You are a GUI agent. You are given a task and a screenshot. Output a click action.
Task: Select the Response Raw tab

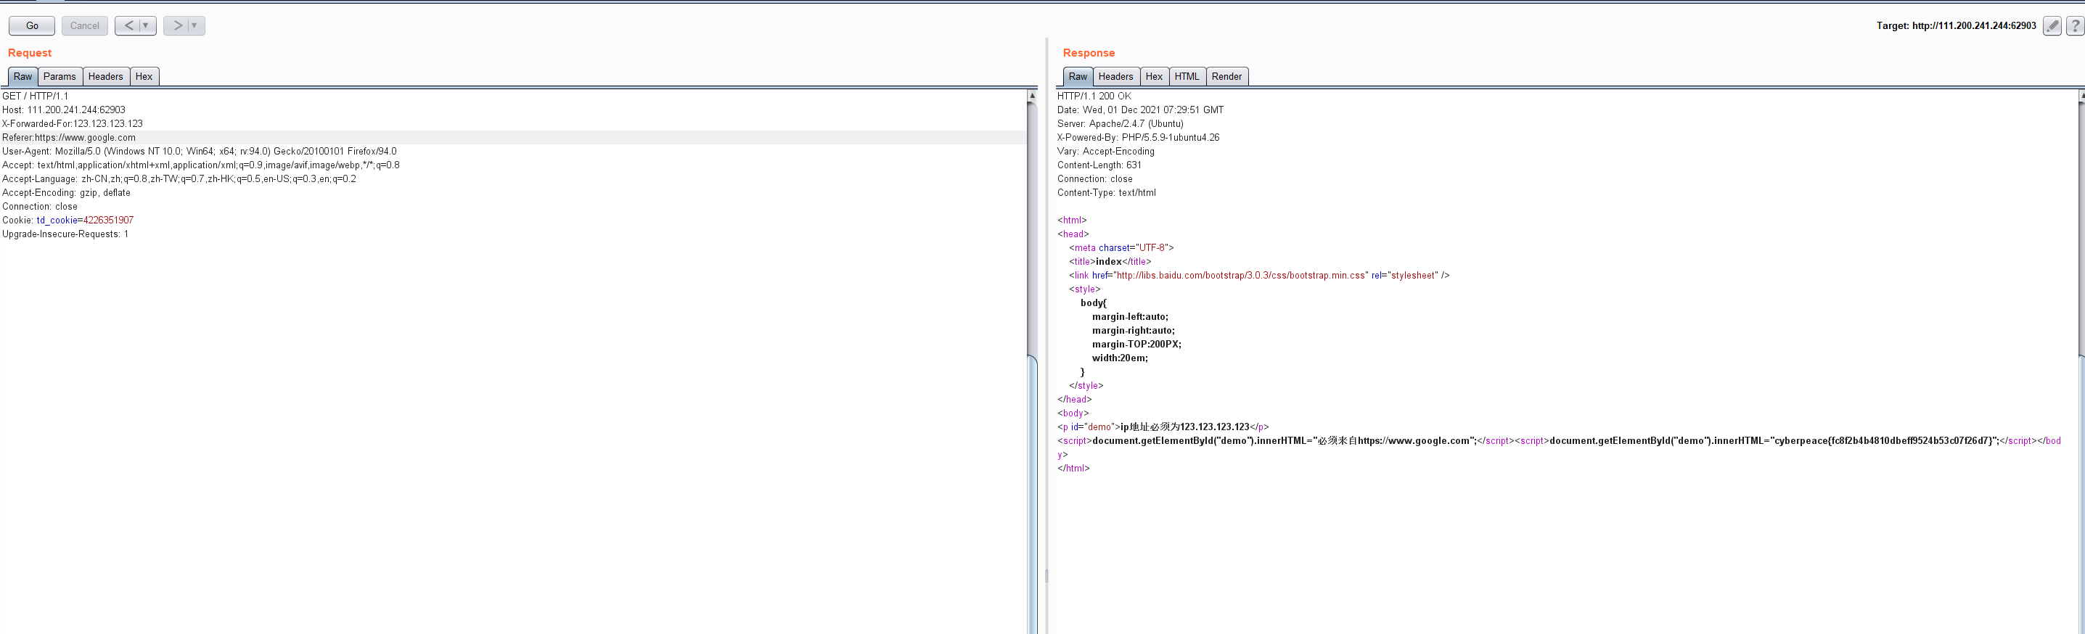(1078, 77)
